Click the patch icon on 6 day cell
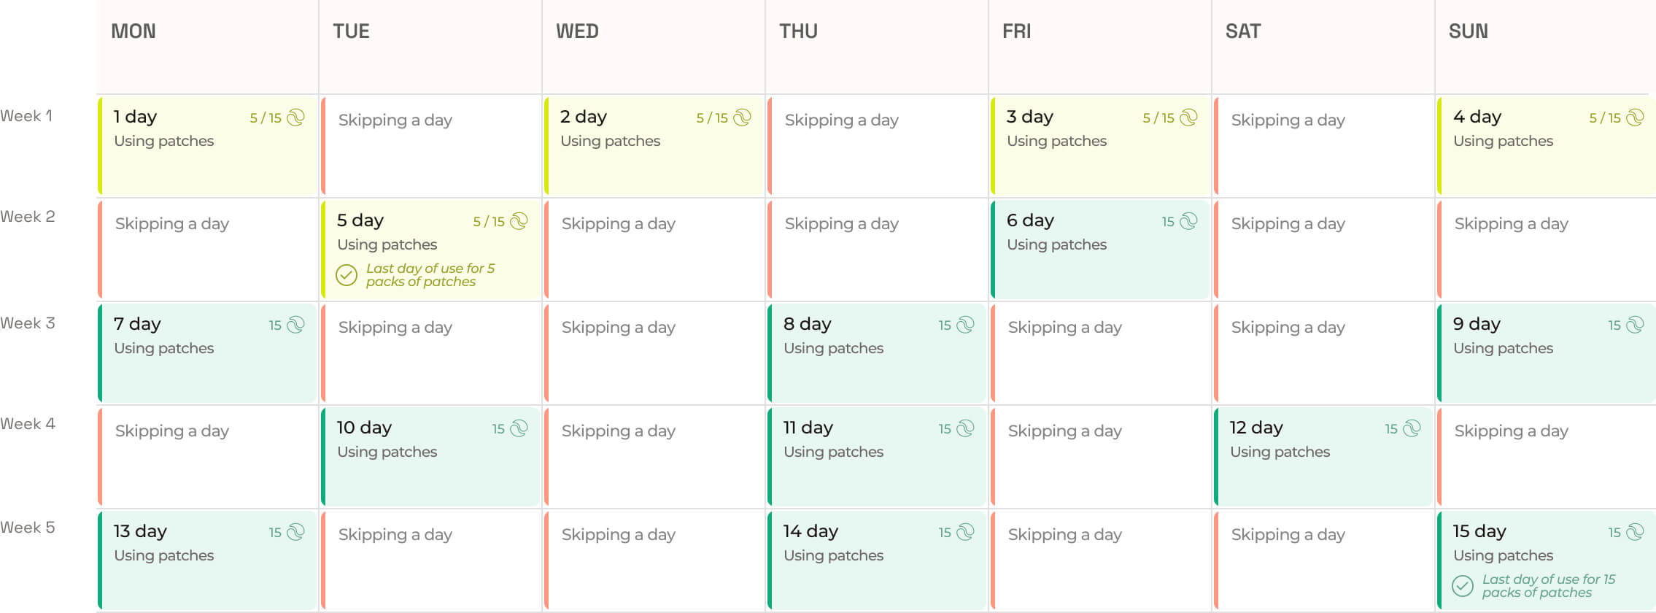The width and height of the screenshot is (1656, 613). pos(1188,221)
